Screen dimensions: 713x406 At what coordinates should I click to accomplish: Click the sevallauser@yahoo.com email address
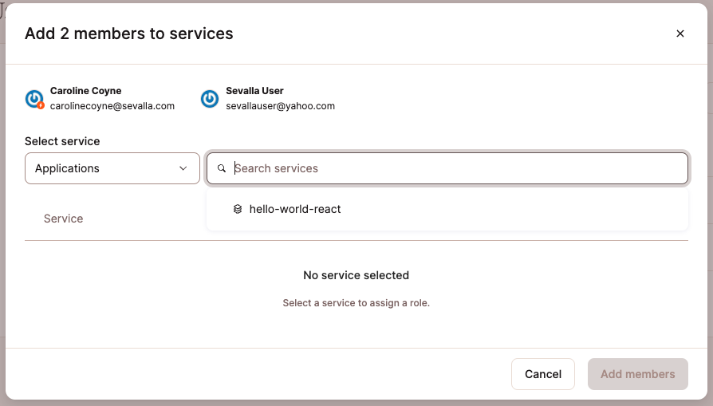coord(280,106)
